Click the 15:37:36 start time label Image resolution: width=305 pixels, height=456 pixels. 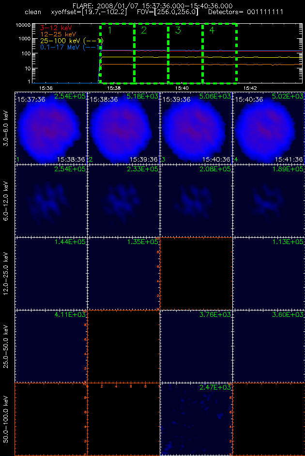[x=31, y=99]
